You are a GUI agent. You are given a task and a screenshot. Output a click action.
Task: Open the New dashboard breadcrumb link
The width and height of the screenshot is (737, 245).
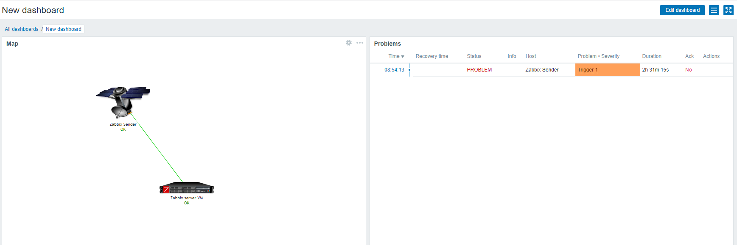click(64, 29)
